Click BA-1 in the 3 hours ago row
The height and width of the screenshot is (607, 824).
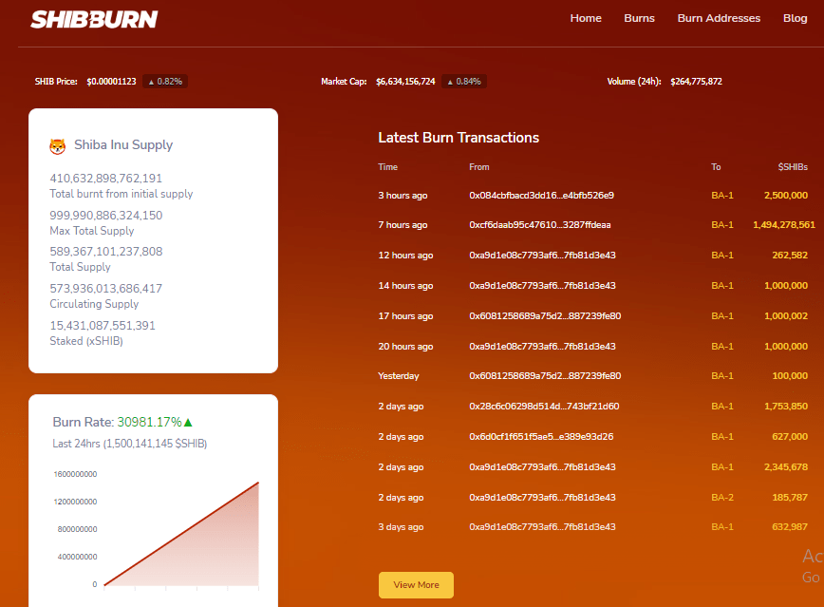[722, 195]
